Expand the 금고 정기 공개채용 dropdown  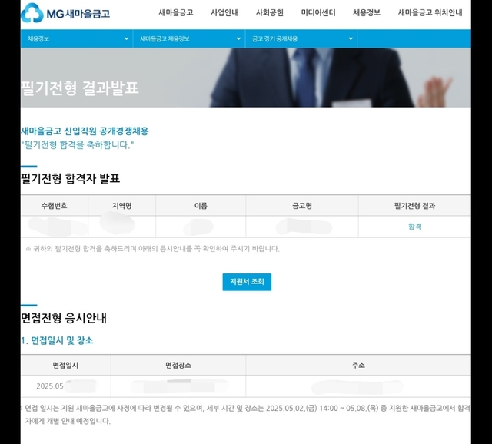(x=301, y=38)
